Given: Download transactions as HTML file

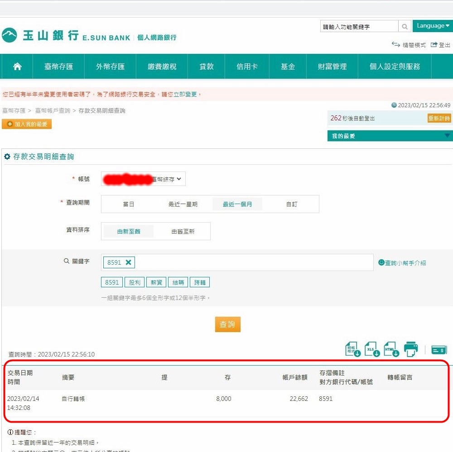Looking at the screenshot, I should pos(391,349).
